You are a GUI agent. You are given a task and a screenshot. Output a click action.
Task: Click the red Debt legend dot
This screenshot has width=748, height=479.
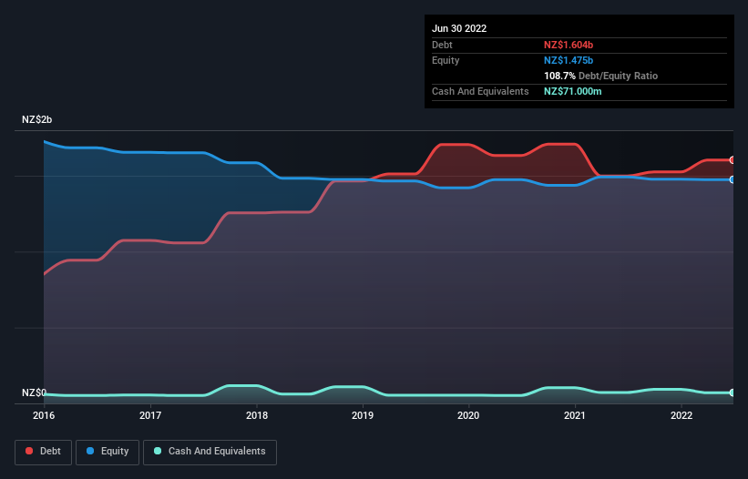[x=29, y=451]
